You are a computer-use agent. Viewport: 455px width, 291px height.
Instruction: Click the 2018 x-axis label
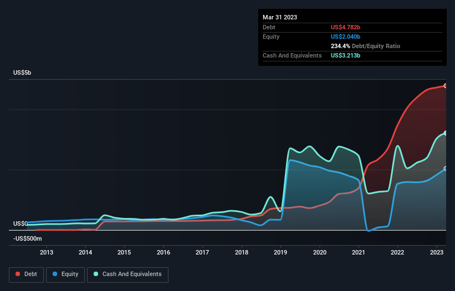click(242, 252)
